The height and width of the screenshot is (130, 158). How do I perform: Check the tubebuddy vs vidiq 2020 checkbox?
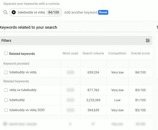pyautogui.click(x=6, y=110)
